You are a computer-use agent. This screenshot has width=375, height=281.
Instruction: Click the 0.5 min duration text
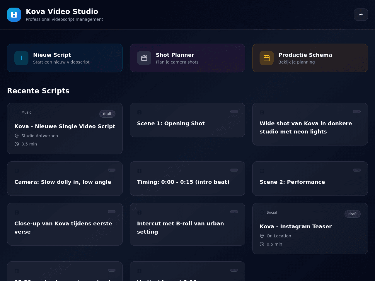274,244
